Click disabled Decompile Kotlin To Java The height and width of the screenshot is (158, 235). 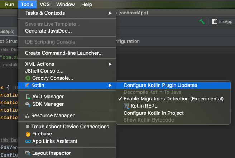[x=173, y=92]
